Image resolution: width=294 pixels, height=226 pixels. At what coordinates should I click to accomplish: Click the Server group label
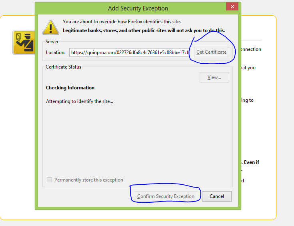[52, 42]
